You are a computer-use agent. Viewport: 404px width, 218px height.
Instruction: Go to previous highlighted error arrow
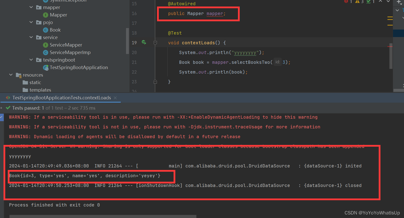coord(380,1)
